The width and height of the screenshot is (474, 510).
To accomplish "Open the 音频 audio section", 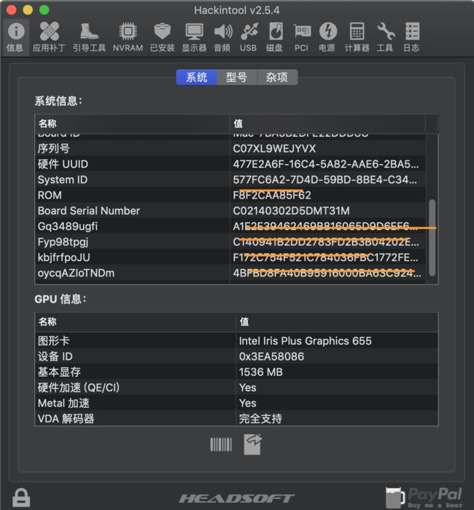I will 222,36.
